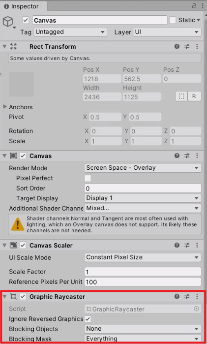Open the Blocking Mask dropdown
This screenshot has width=207, height=344.
point(143,339)
